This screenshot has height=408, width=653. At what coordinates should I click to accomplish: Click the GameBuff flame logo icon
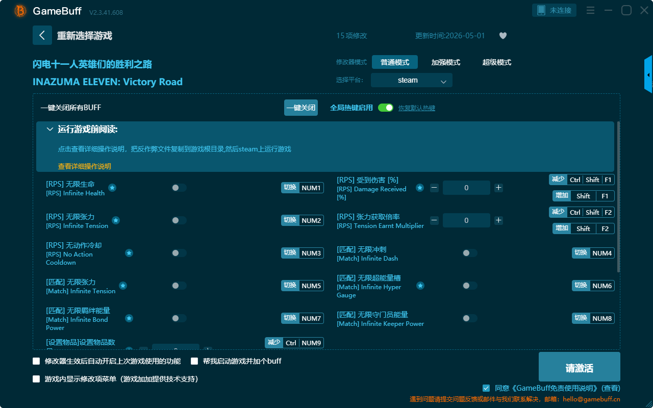pyautogui.click(x=20, y=11)
